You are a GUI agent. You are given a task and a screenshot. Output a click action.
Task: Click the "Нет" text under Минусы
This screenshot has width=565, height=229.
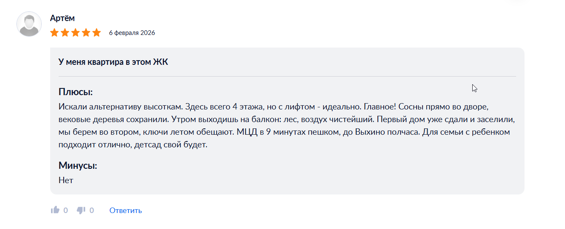(x=66, y=180)
